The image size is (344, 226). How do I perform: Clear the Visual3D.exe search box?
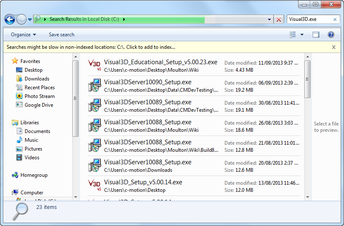335,20
